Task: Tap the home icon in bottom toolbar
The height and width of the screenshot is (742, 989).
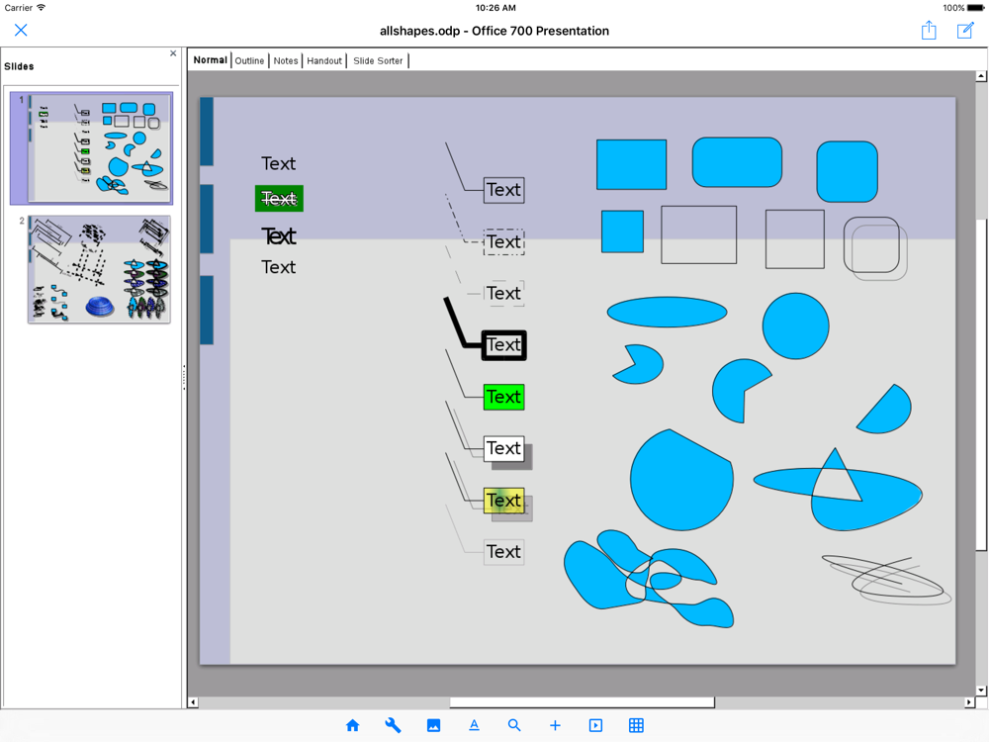Action: 353,725
